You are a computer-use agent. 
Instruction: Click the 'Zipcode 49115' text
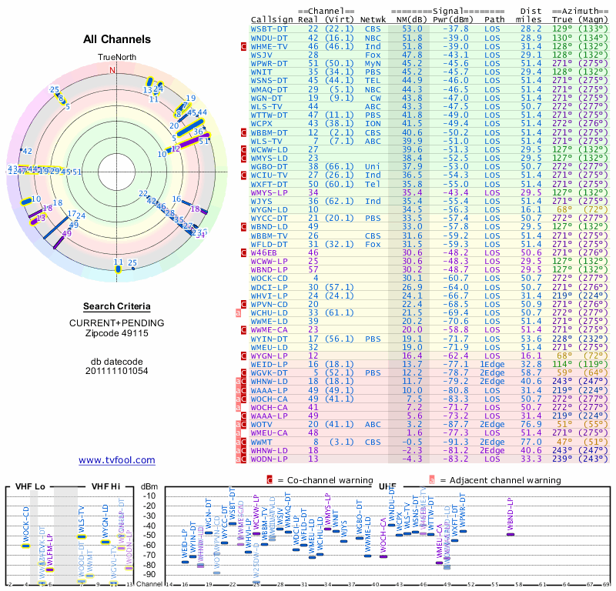(x=117, y=333)
